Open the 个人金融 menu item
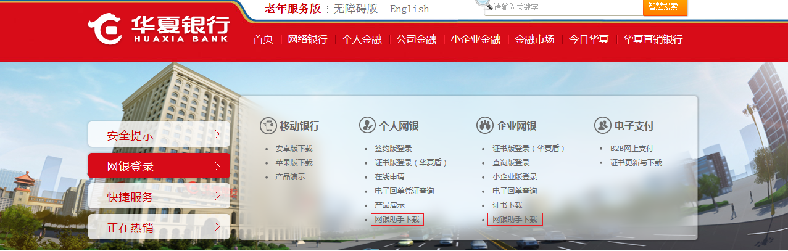 click(x=362, y=39)
